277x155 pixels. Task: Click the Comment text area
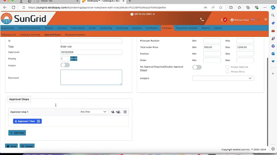click(x=91, y=77)
